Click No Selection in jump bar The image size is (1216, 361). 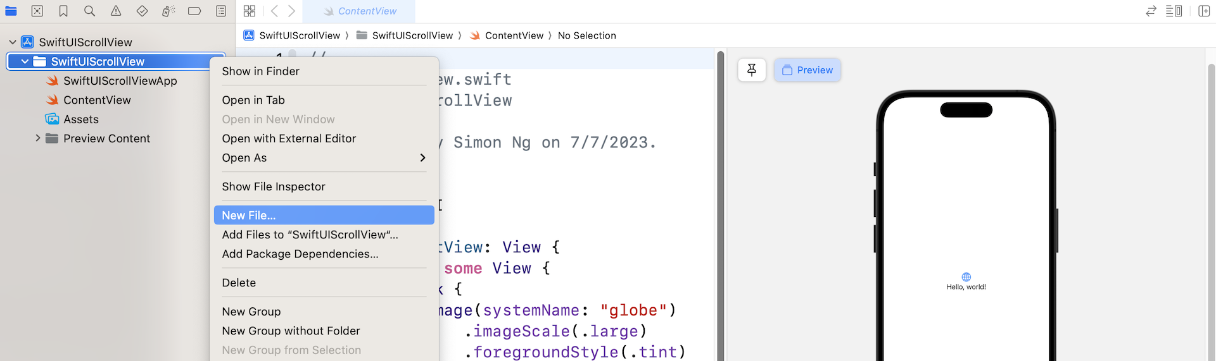coord(586,35)
